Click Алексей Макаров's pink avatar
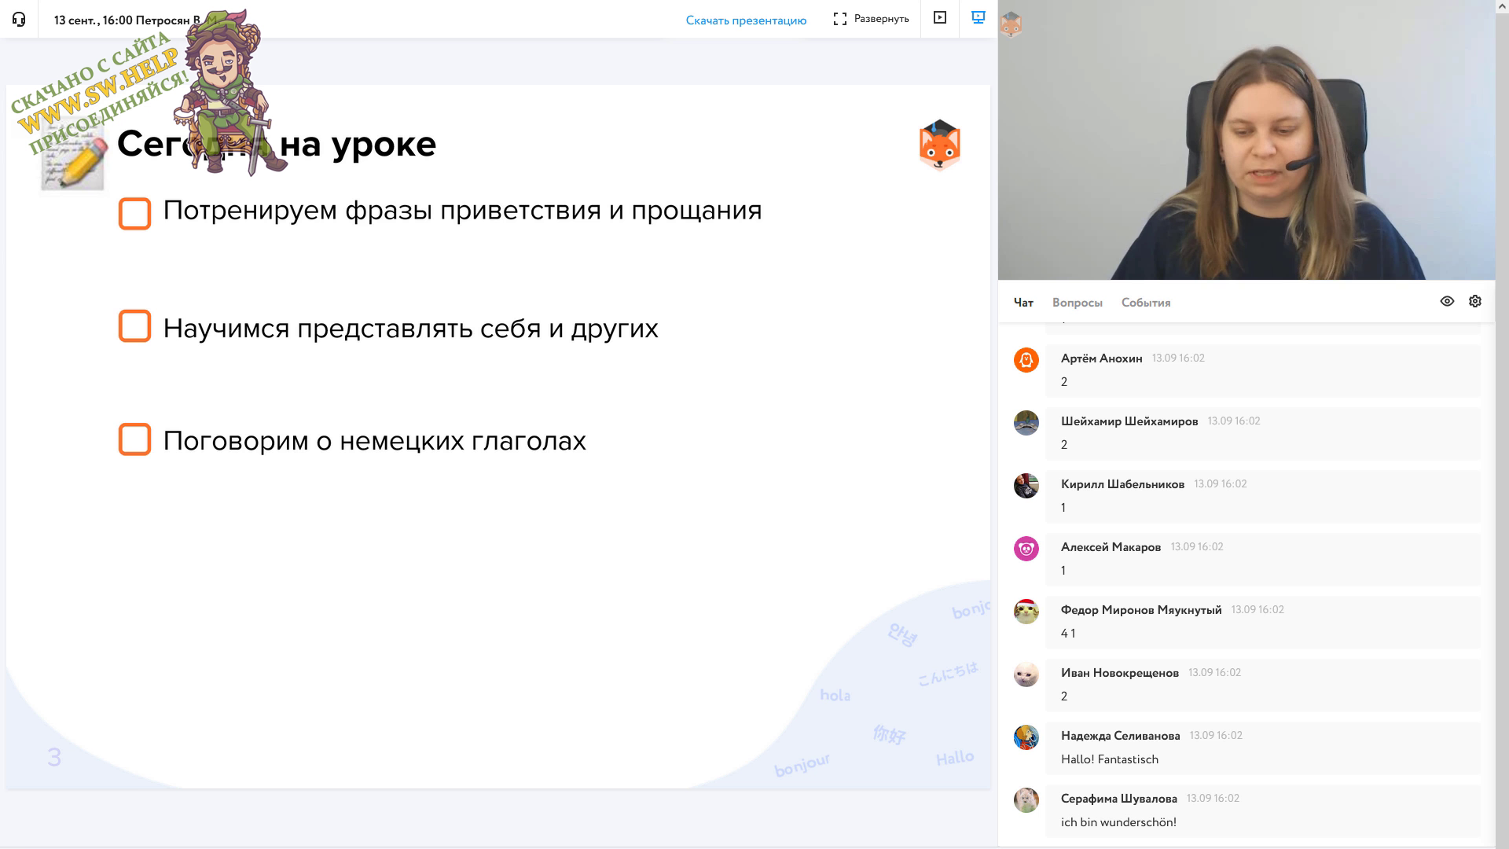 point(1026,549)
